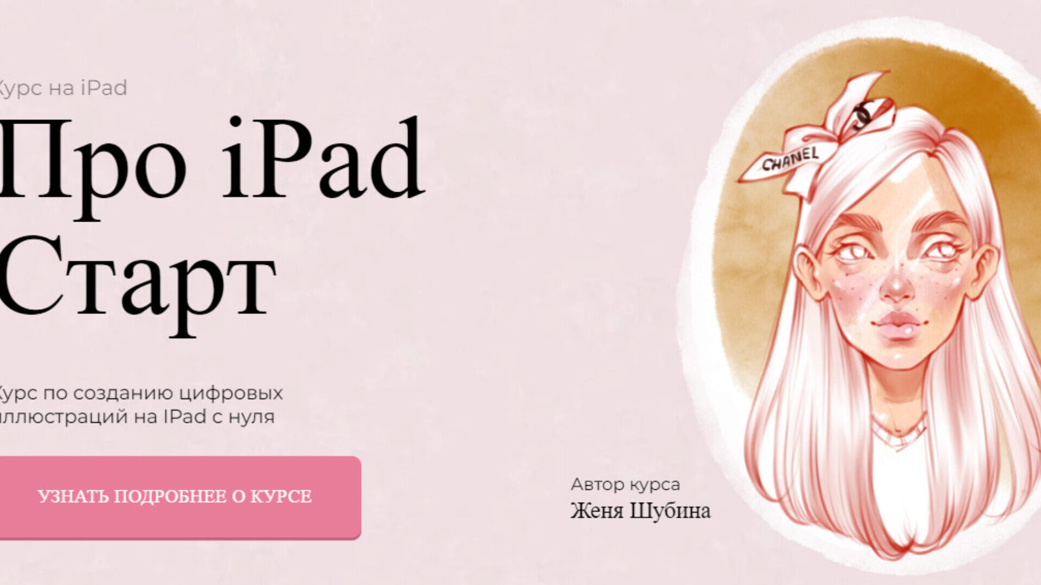Viewport: 1041px width, 585px height.
Task: Click the girl's left eye
Action: click(x=854, y=252)
